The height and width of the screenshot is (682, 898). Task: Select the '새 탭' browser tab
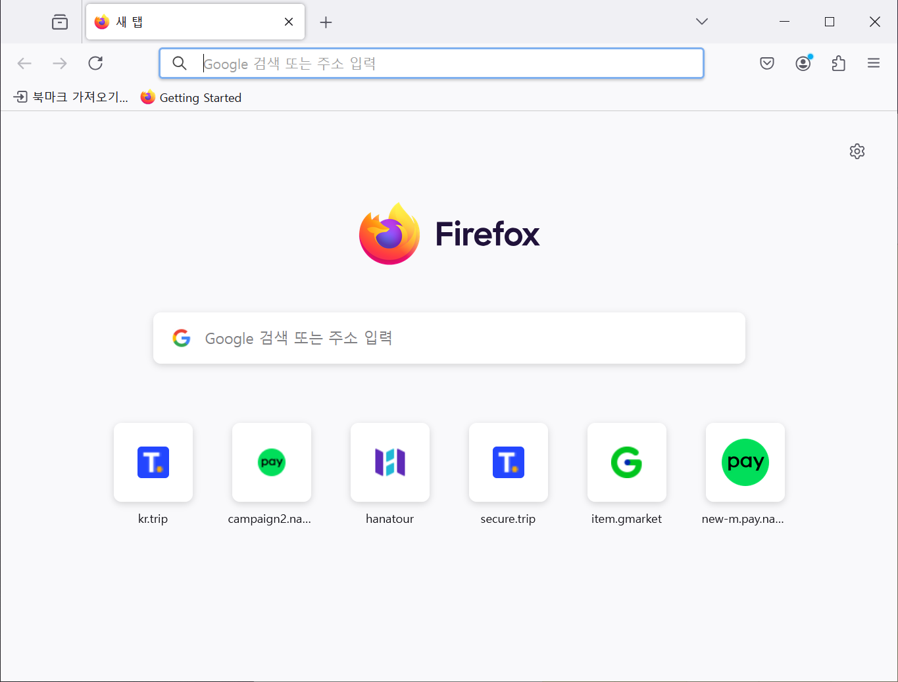pos(195,22)
